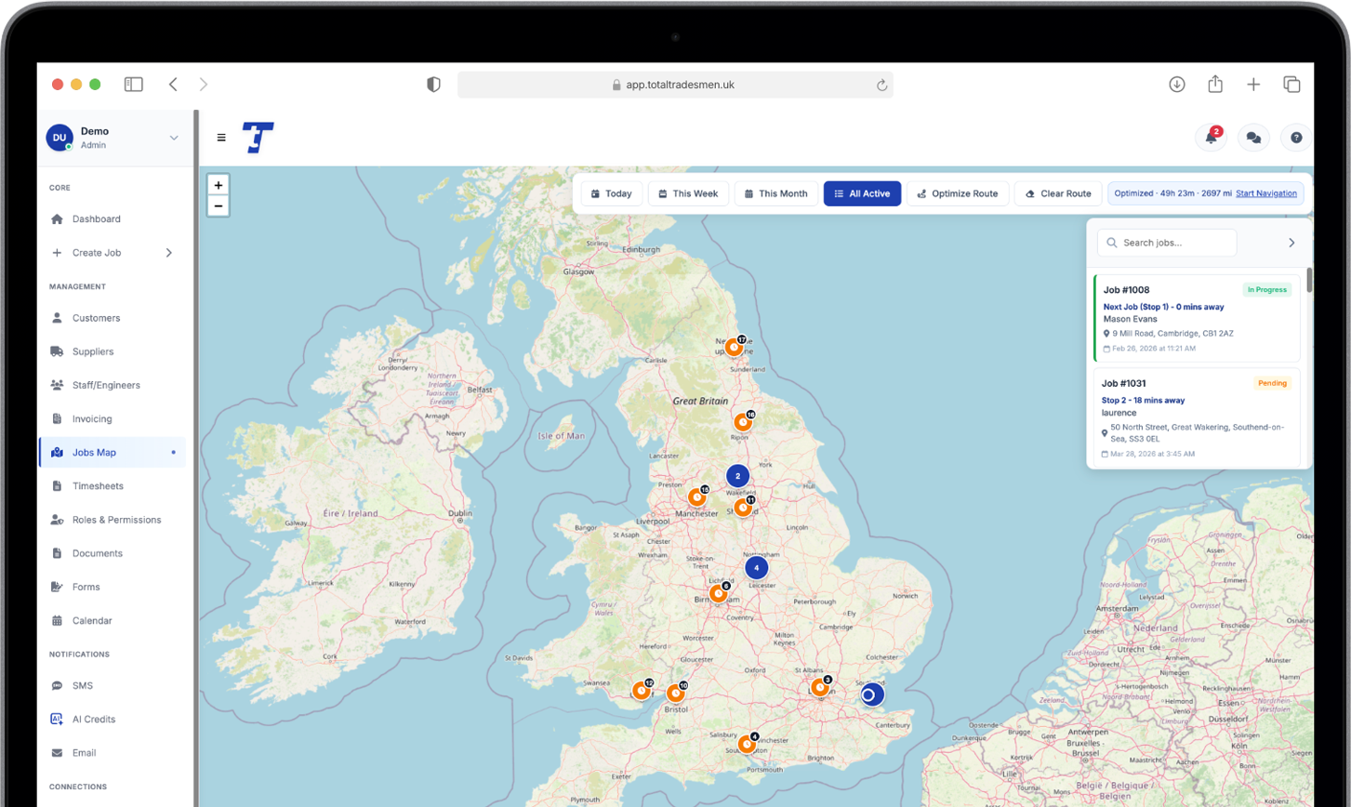
Task: Expand the Create Job submenu chevron
Action: tap(169, 253)
